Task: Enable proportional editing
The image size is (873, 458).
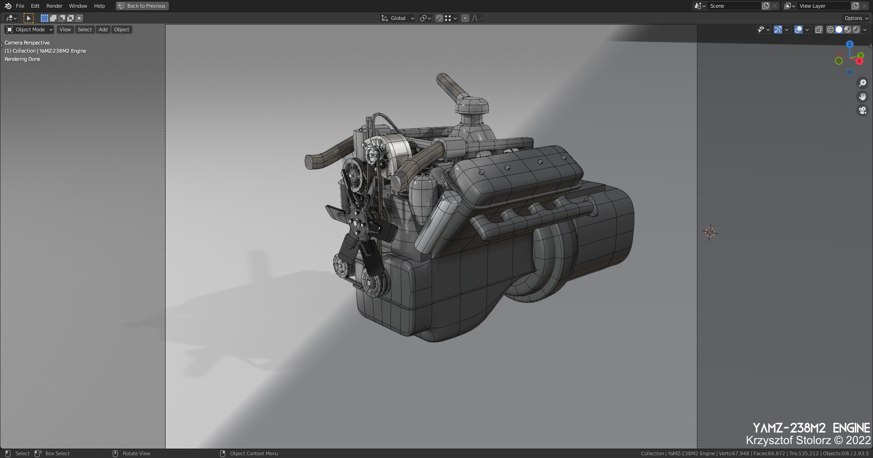Action: pos(465,18)
